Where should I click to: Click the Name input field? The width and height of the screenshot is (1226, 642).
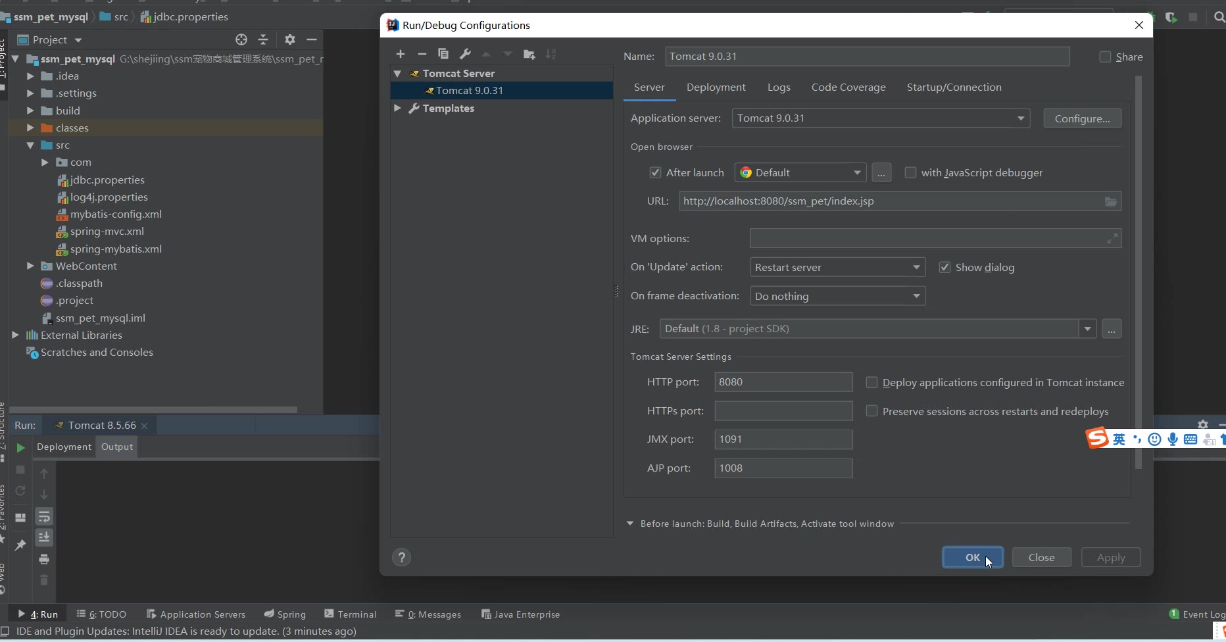[x=868, y=57]
